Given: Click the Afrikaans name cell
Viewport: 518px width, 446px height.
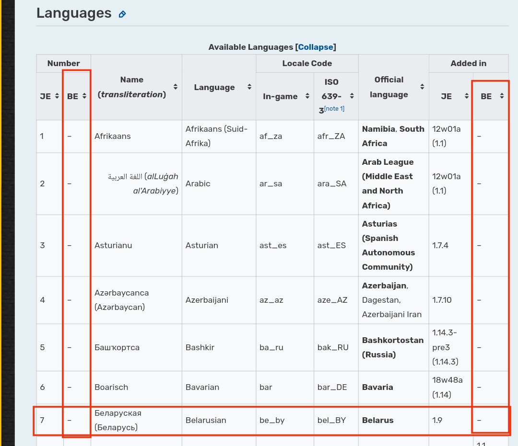Looking at the screenshot, I should [x=113, y=136].
